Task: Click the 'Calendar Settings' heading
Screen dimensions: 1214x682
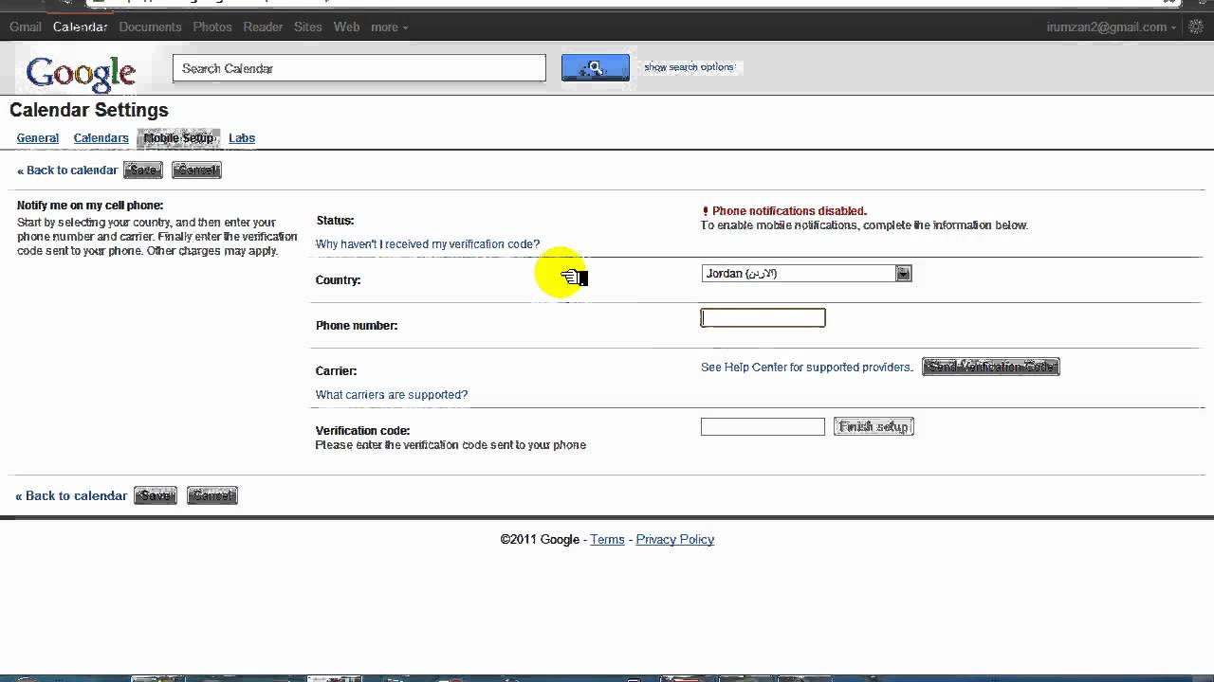Action: click(89, 110)
